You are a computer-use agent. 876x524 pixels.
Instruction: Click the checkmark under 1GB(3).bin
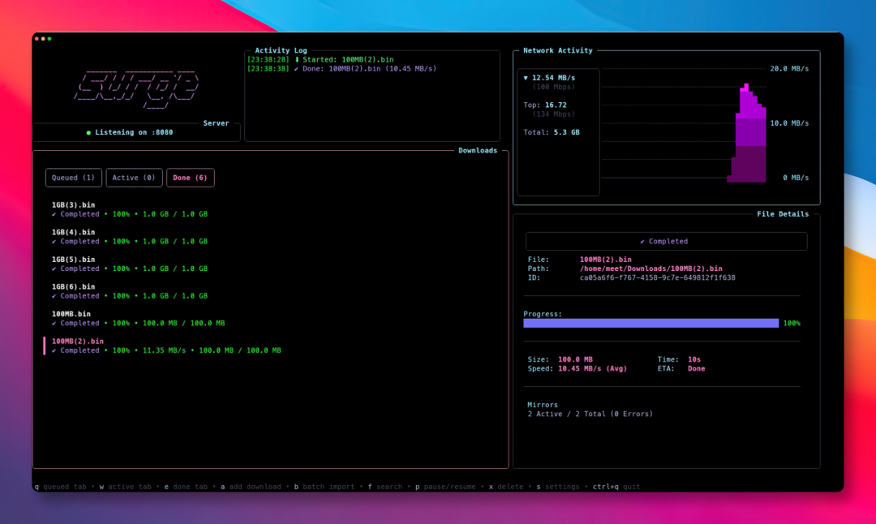pos(54,214)
